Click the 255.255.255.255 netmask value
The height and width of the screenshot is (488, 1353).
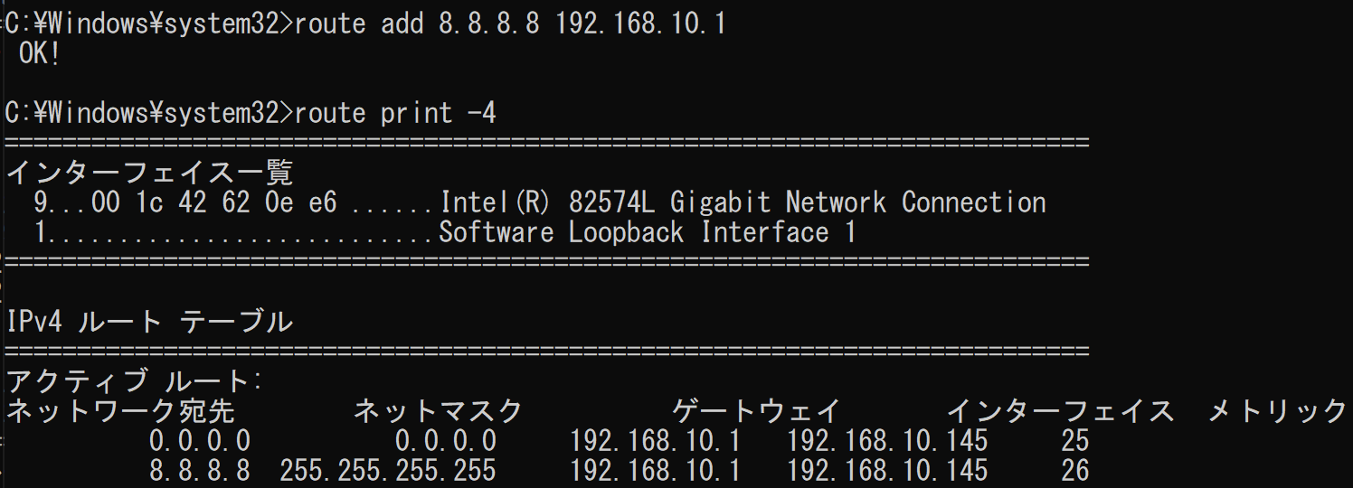click(x=388, y=471)
